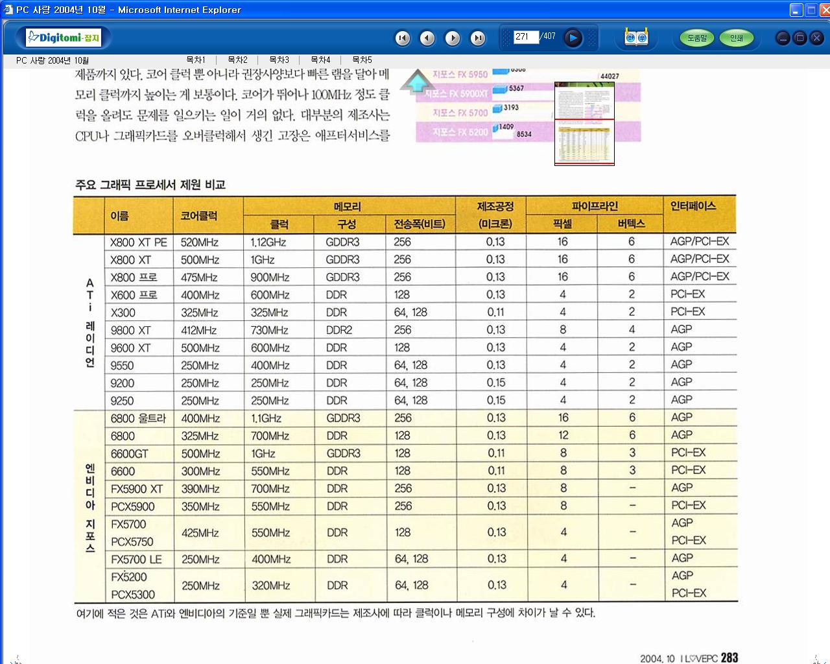This screenshot has width=830, height=664.
Task: Select the right page (우) view icon
Action: pos(642,38)
